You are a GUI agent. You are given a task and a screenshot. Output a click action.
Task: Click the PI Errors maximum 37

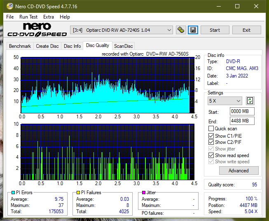point(61,205)
